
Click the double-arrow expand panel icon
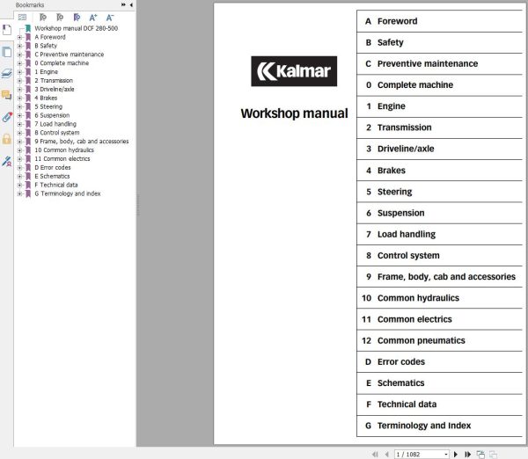pos(123,4)
